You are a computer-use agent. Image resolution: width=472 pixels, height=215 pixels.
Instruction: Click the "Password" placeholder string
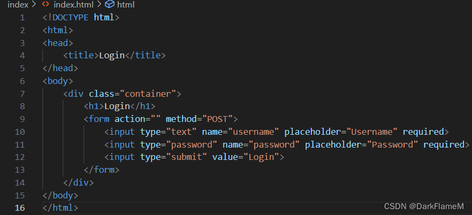click(x=392, y=144)
